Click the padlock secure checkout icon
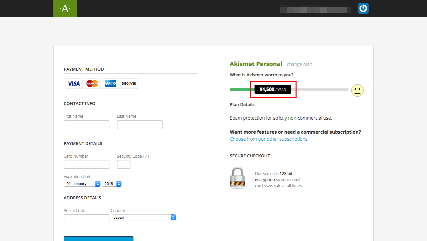The image size is (427, 241). 238,178
